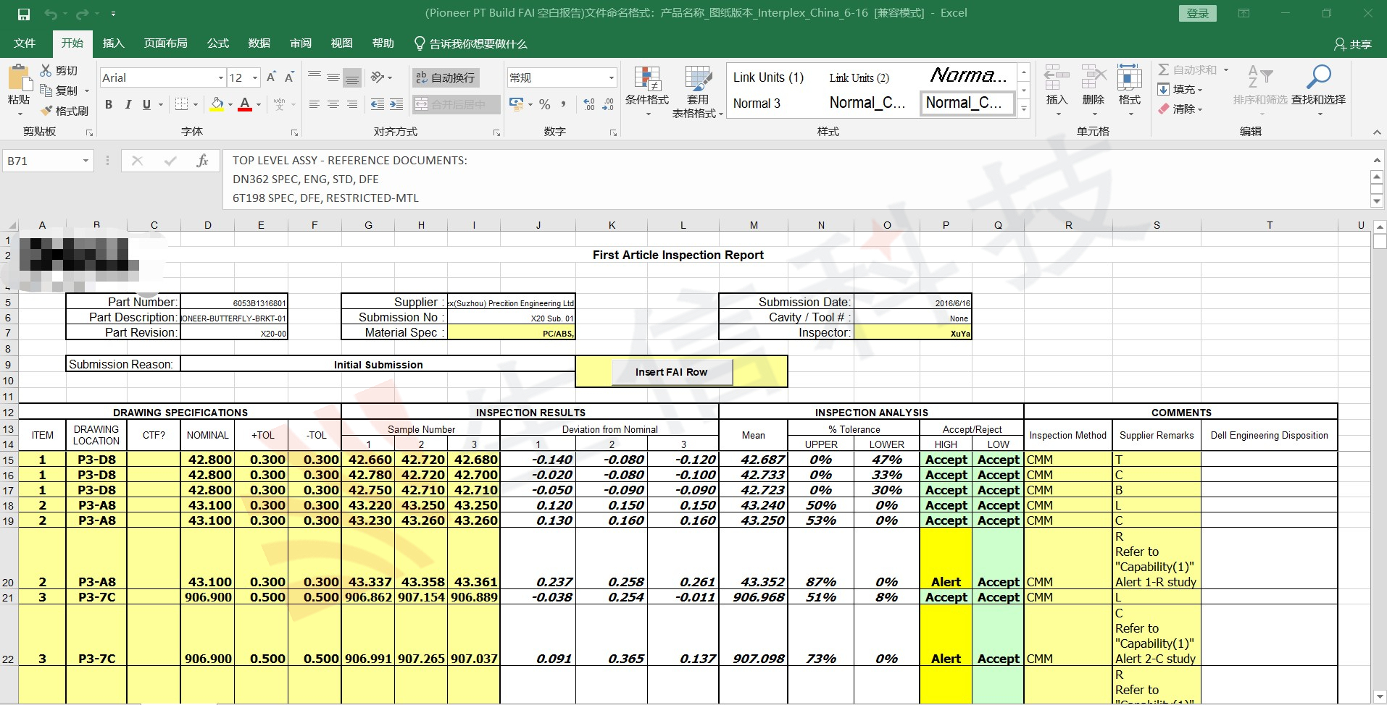Select the row 15 header
The image size is (1387, 705).
coord(9,460)
